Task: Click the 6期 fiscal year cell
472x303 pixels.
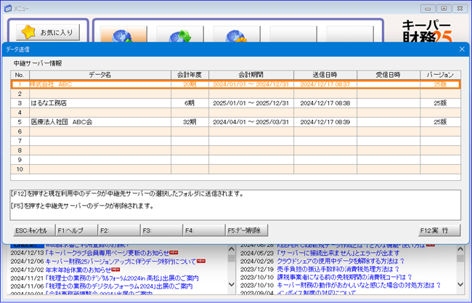Action: tap(190, 103)
